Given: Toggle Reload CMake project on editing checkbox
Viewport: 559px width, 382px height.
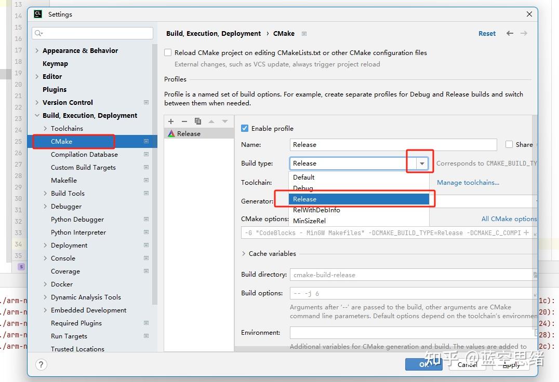Looking at the screenshot, I should (168, 53).
